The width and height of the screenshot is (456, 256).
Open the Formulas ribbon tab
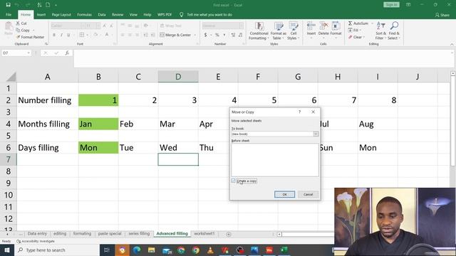click(x=84, y=14)
